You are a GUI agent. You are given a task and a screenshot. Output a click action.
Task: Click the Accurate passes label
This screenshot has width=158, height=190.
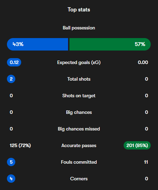79,146
